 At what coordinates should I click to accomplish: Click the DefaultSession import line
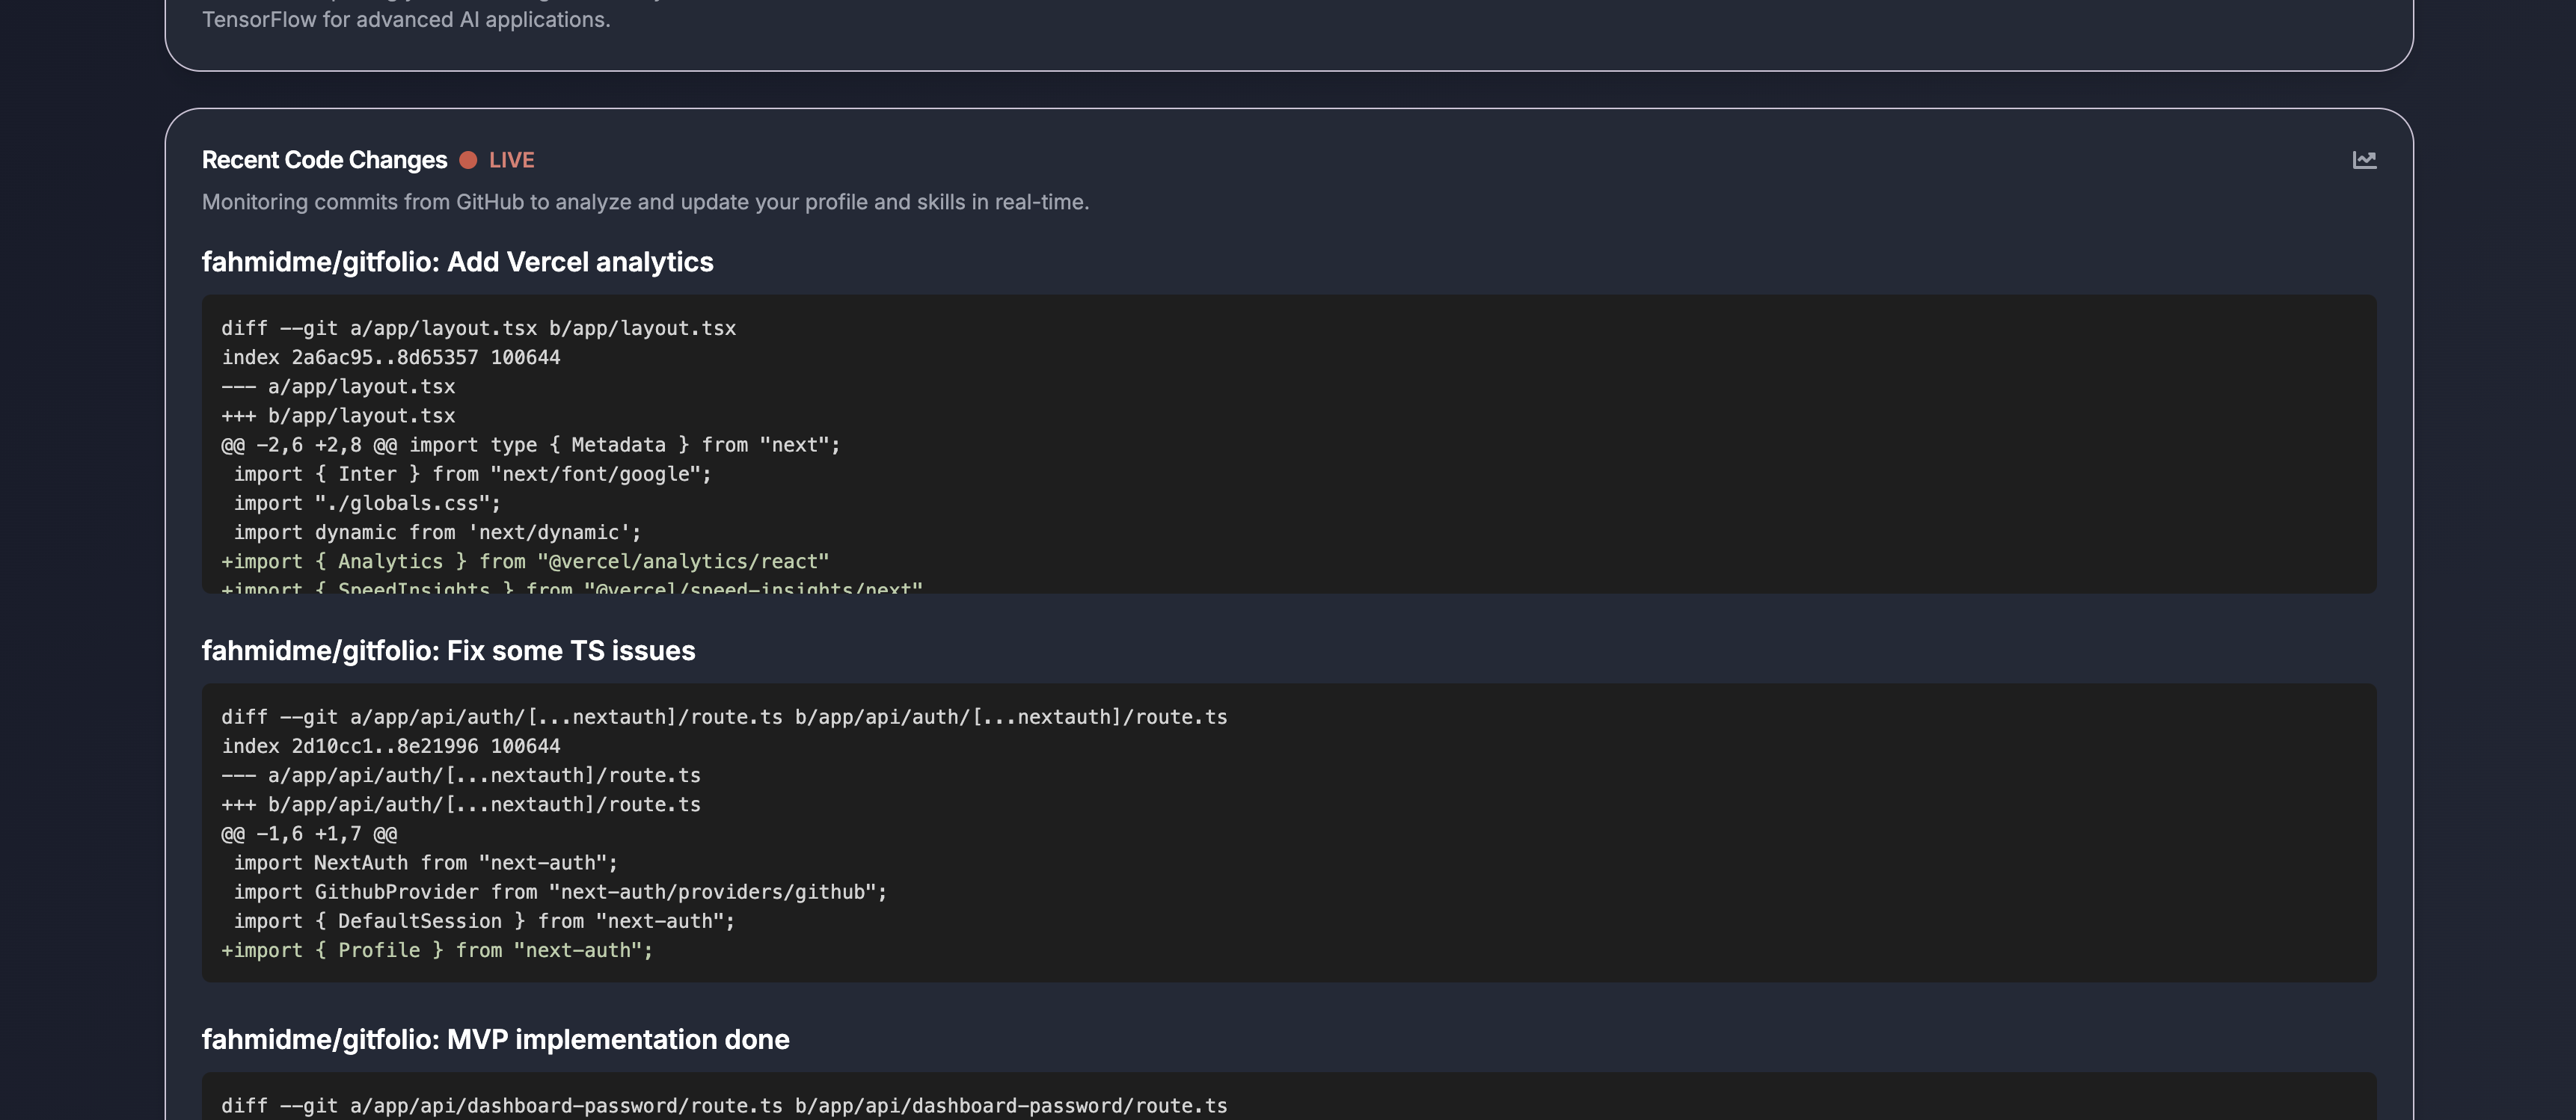coord(484,921)
